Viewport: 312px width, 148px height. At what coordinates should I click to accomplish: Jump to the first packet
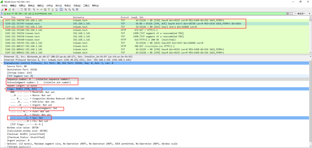[x=49, y=9]
